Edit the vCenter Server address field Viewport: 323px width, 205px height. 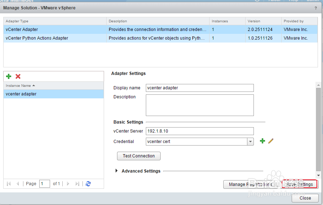coord(199,131)
